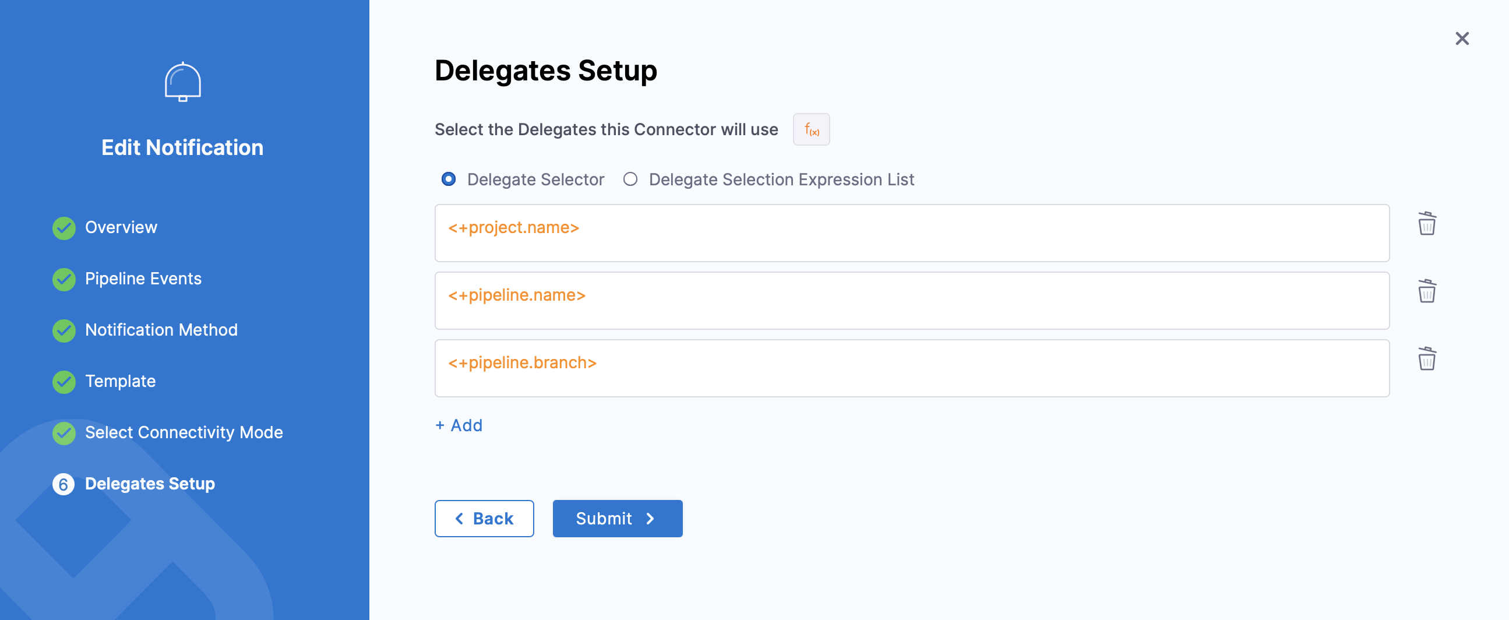The image size is (1509, 620).
Task: Edit the project.name expression field
Action: pos(911,233)
